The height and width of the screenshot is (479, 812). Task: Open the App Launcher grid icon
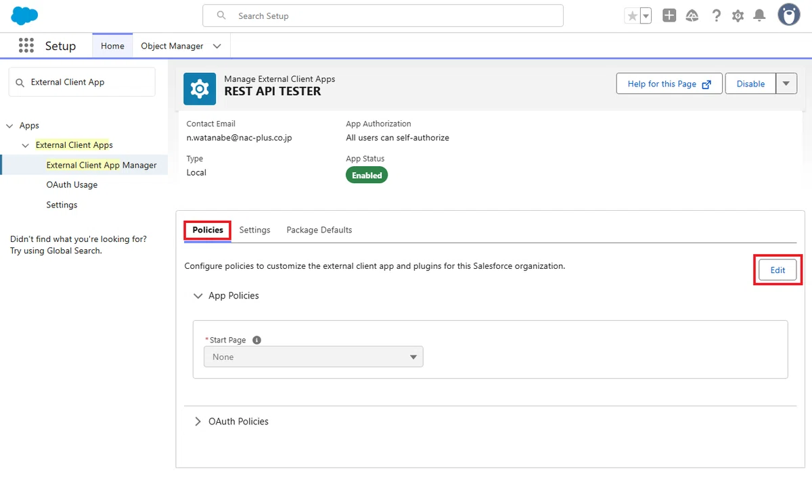point(26,46)
